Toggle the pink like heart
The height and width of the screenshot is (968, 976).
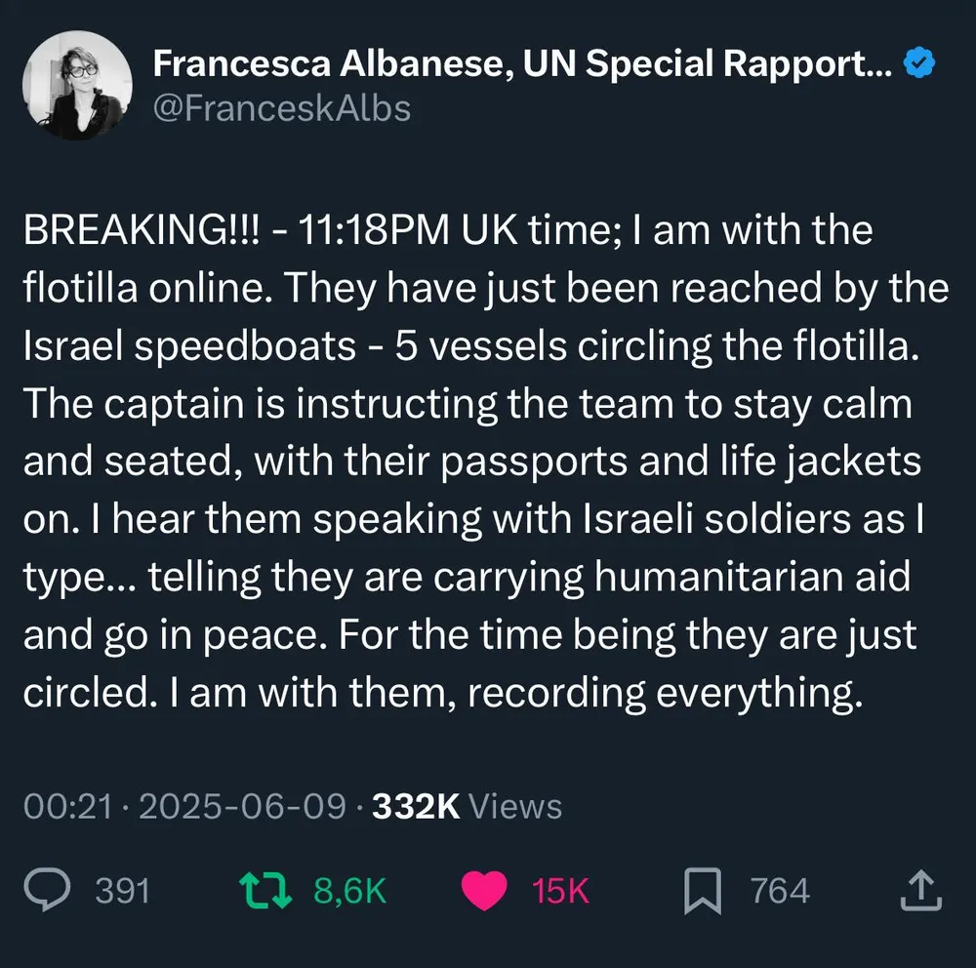tap(483, 890)
